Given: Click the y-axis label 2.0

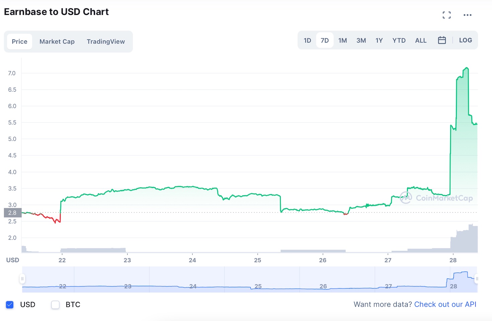Looking at the screenshot, I should [12, 238].
